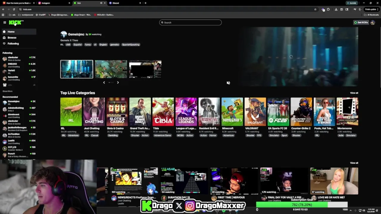Screen dimensions: 381x214
Task: Click the SpanishSpeaking tag
Action: tap(131, 45)
